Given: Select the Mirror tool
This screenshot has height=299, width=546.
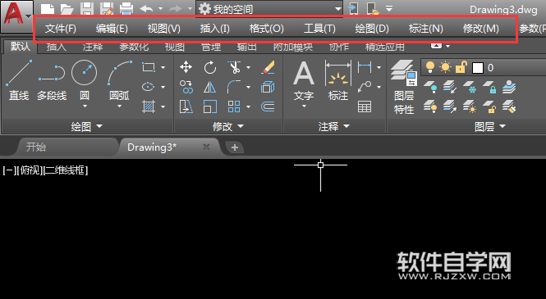Looking at the screenshot, I should (210, 87).
